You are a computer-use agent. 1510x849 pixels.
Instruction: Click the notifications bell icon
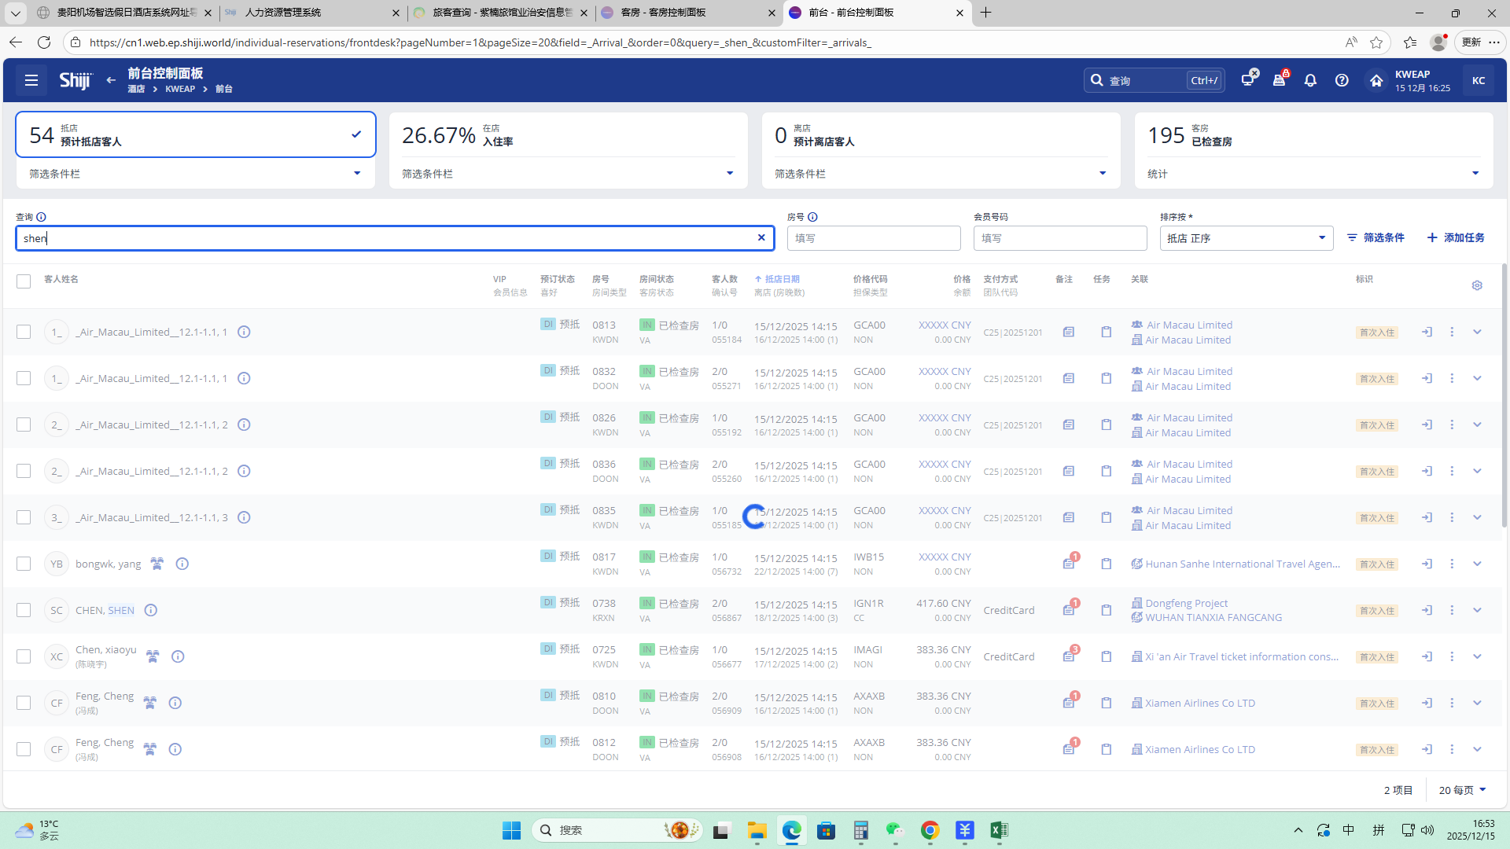tap(1310, 80)
